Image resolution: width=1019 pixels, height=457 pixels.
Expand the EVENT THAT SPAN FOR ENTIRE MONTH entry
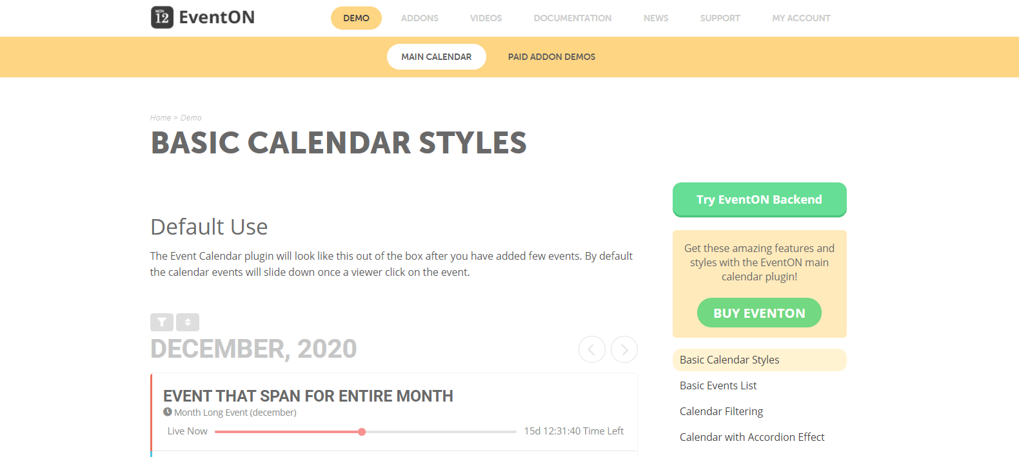[x=308, y=396]
